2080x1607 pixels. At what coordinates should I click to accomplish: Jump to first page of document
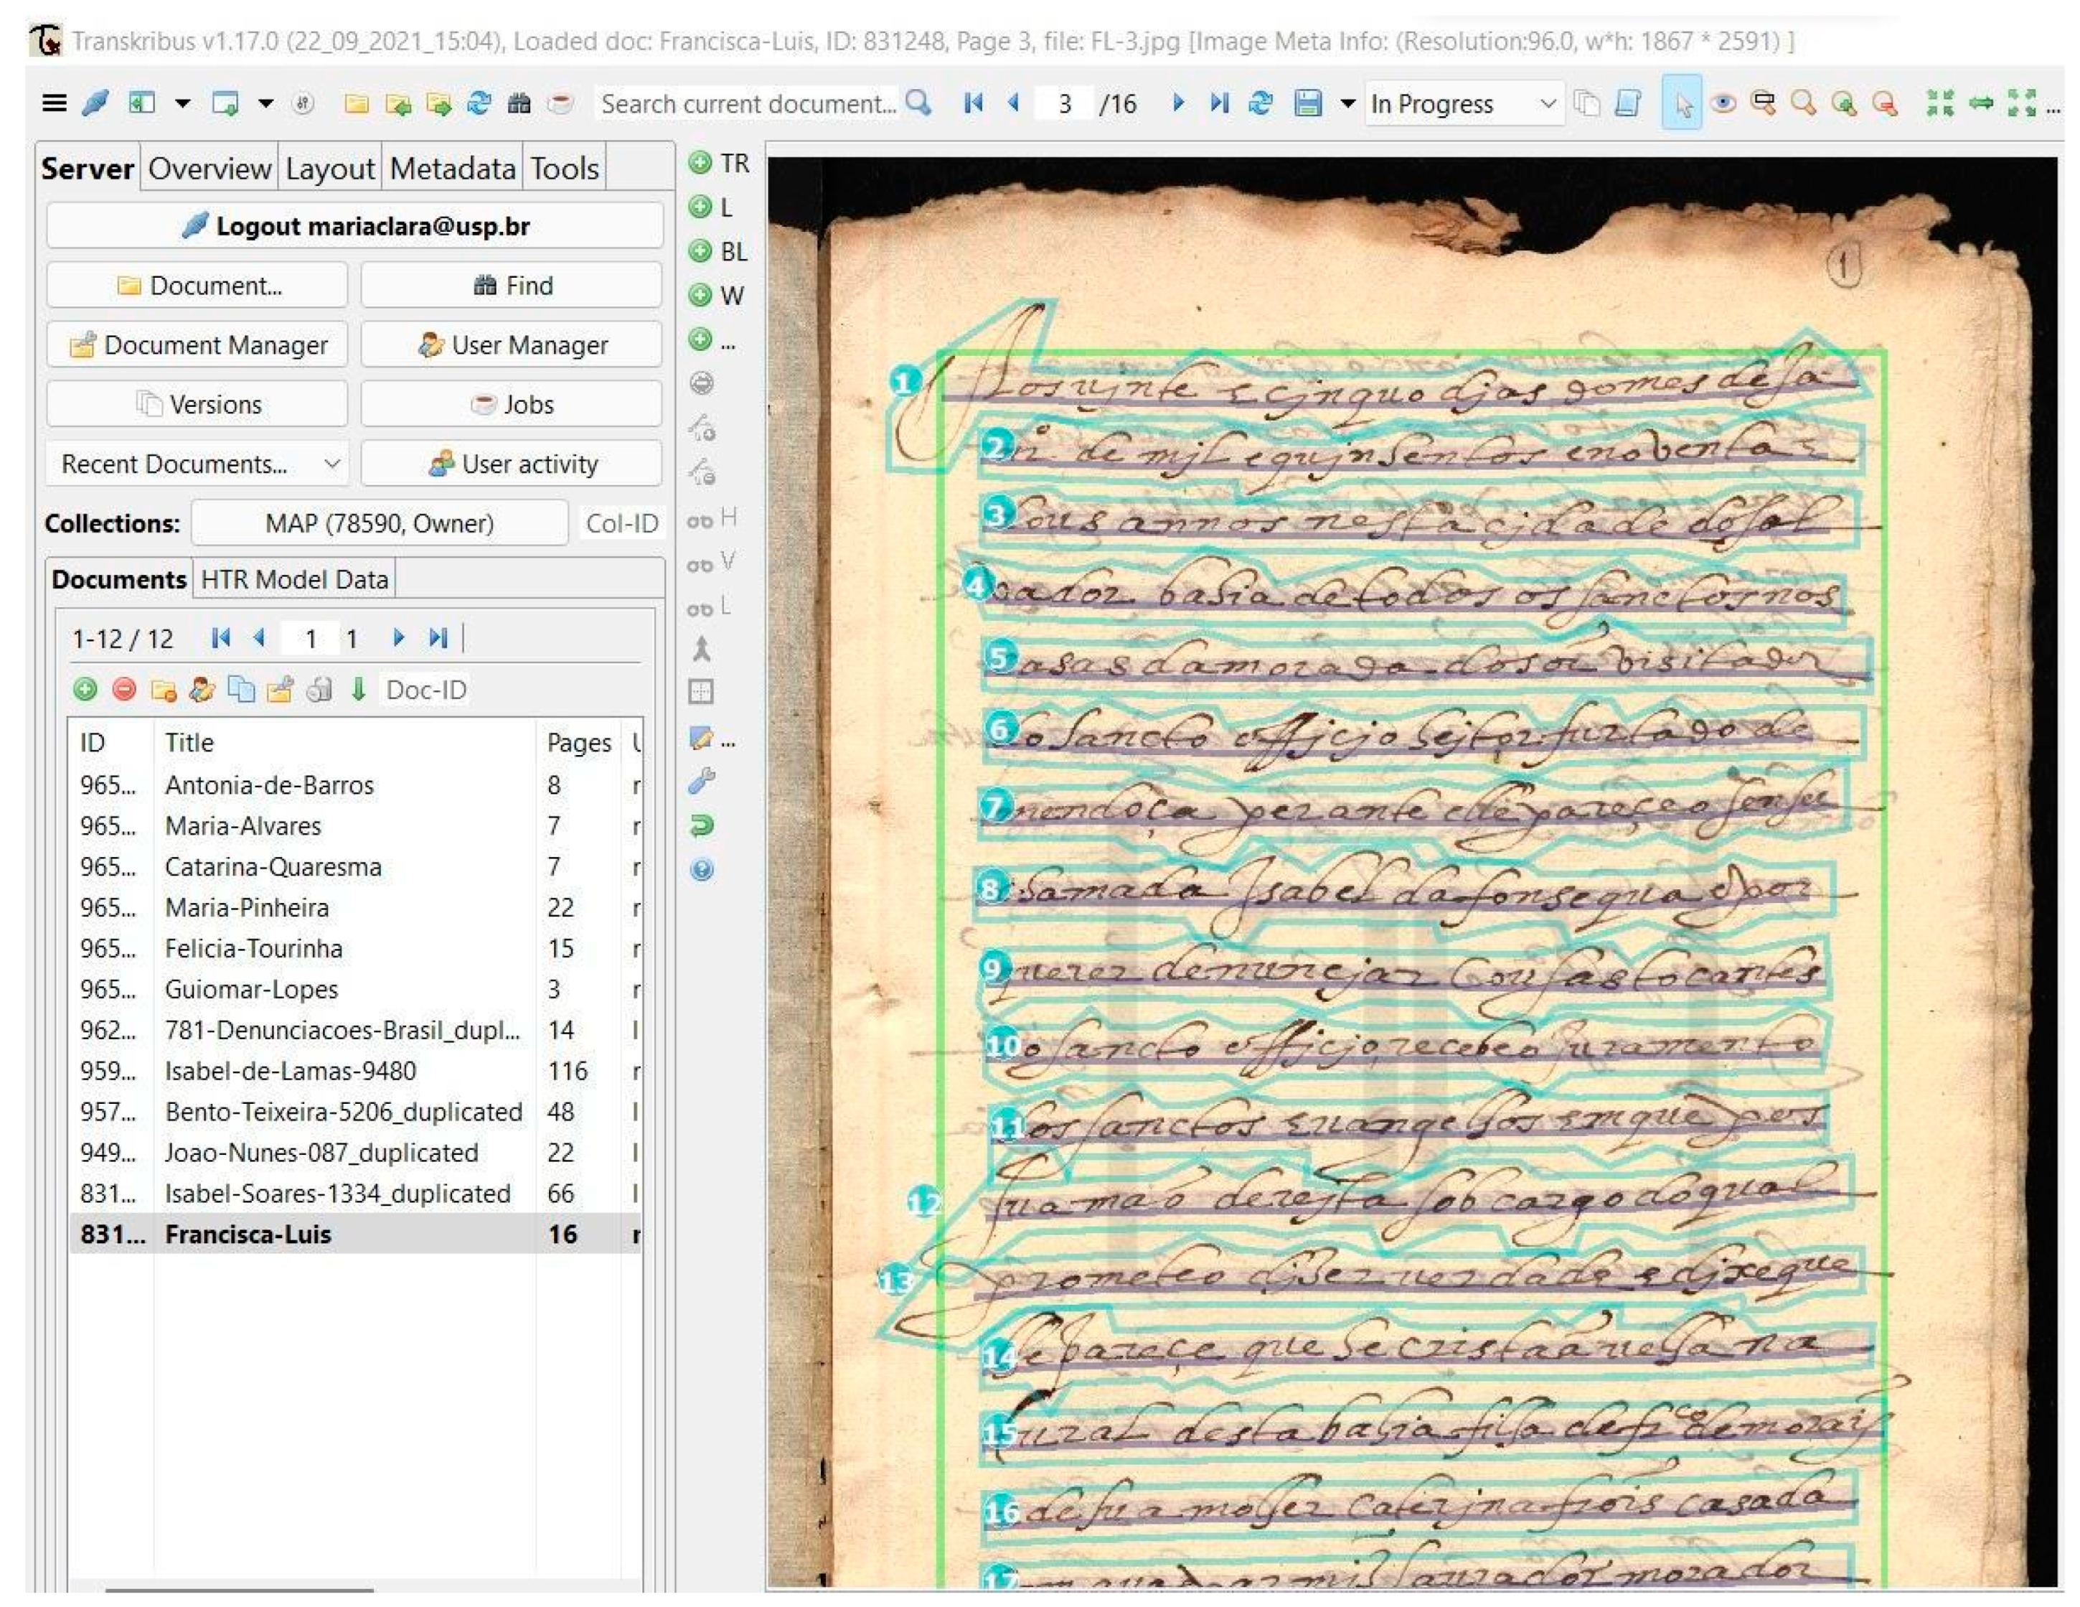click(x=972, y=103)
